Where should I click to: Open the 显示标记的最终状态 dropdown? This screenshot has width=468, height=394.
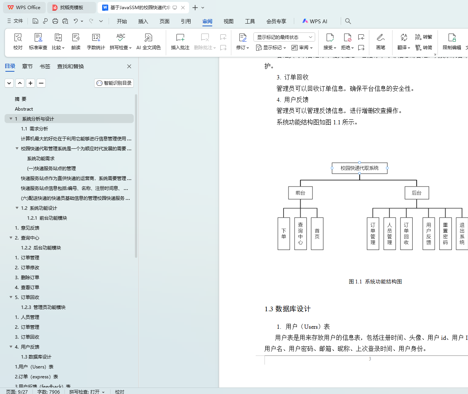pyautogui.click(x=284, y=37)
